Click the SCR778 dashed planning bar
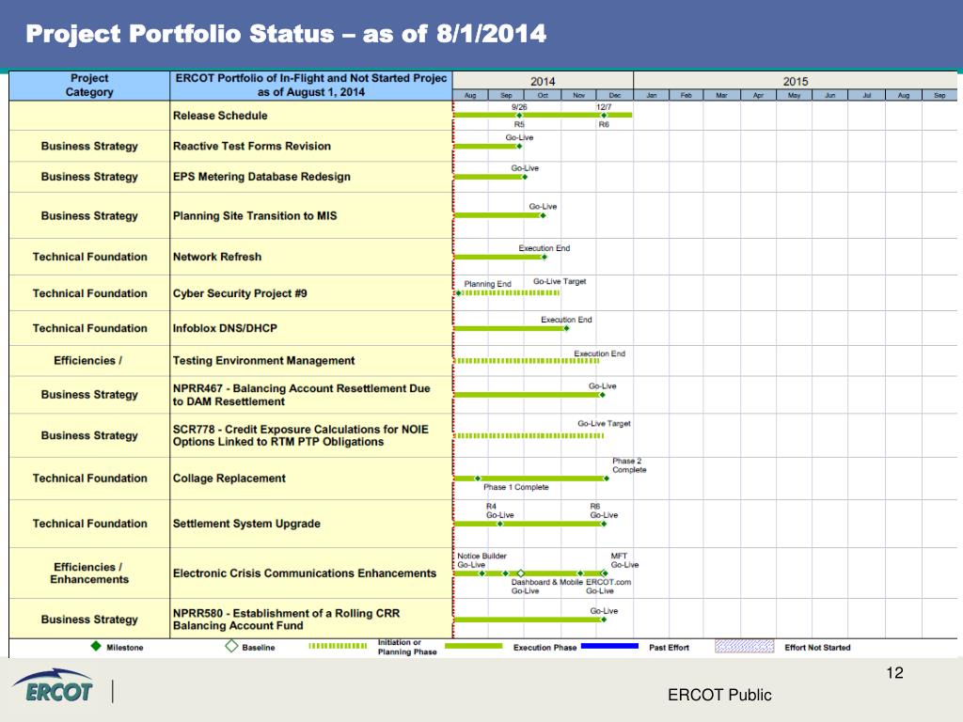963x722 pixels. [529, 436]
